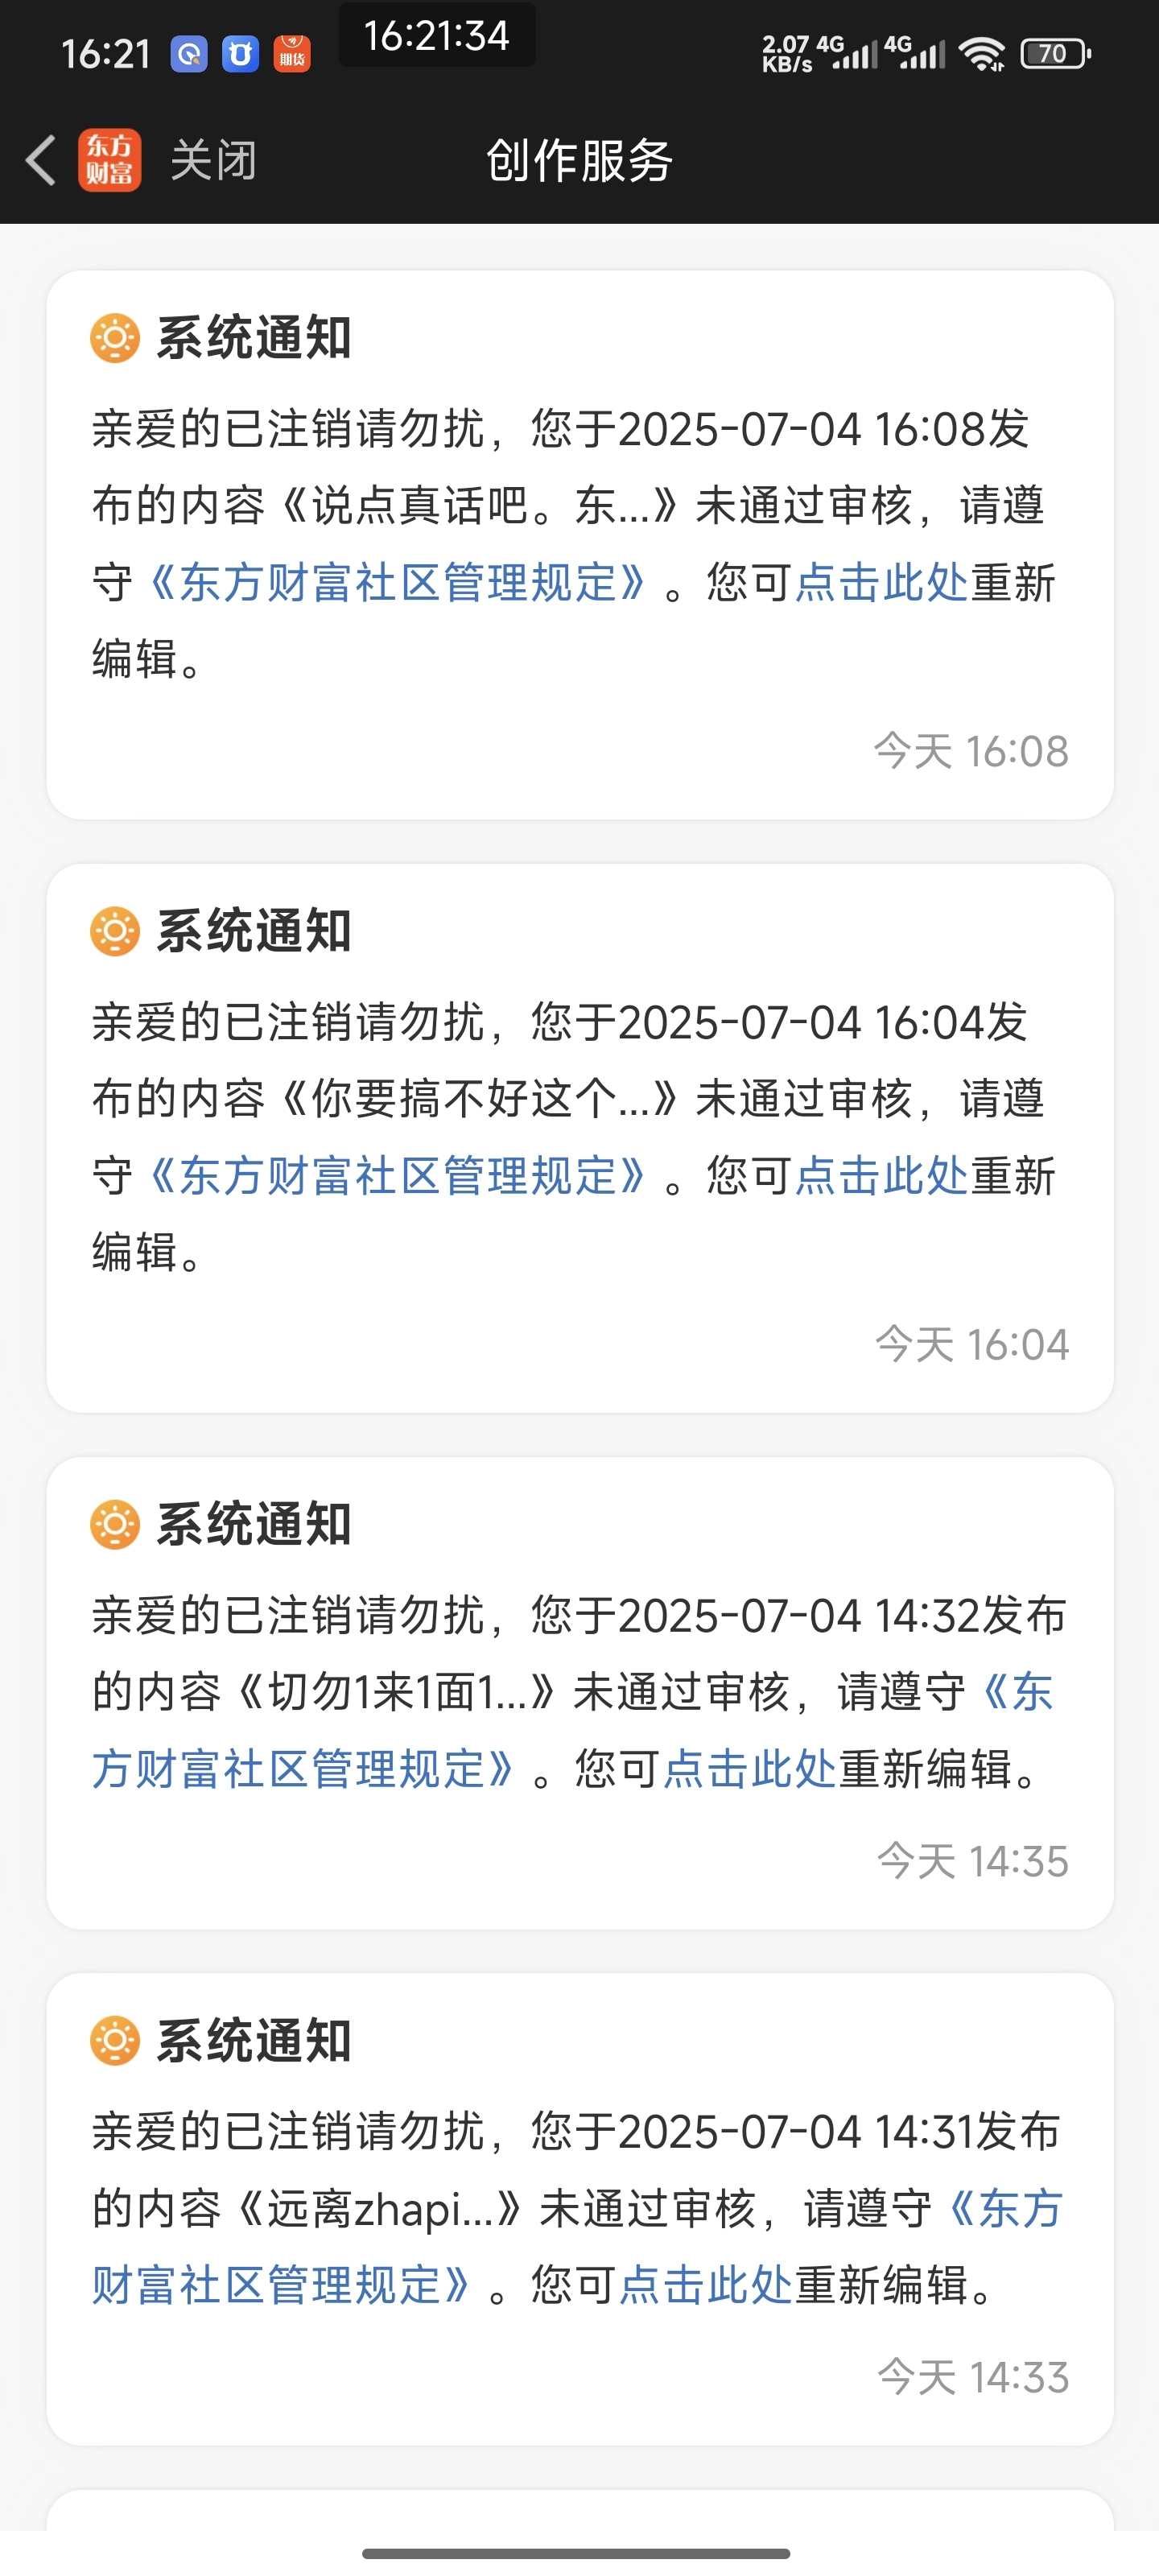Tap the home gesture bar at the bottom
This screenshot has width=1159, height=2576.
point(577,2553)
